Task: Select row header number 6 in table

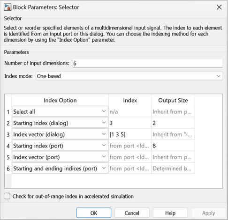Action: (x=8, y=169)
